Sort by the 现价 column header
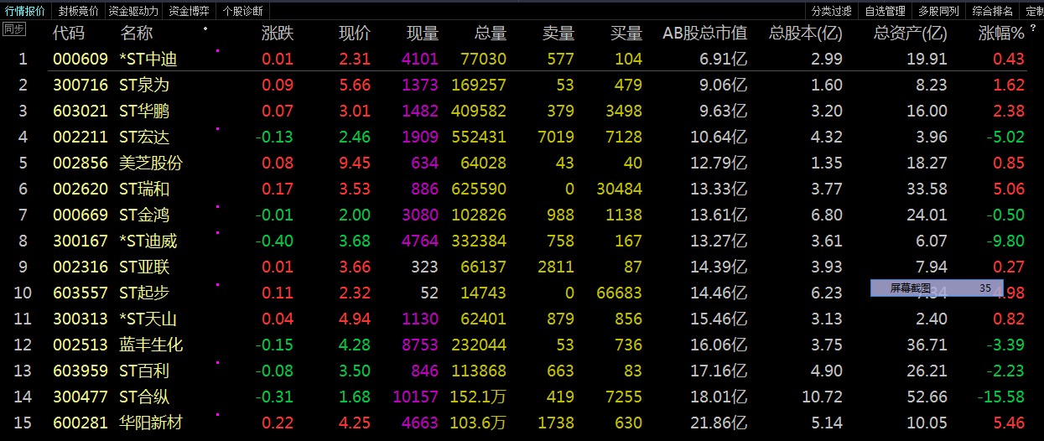Viewport: 1044px width, 441px height. click(x=354, y=34)
